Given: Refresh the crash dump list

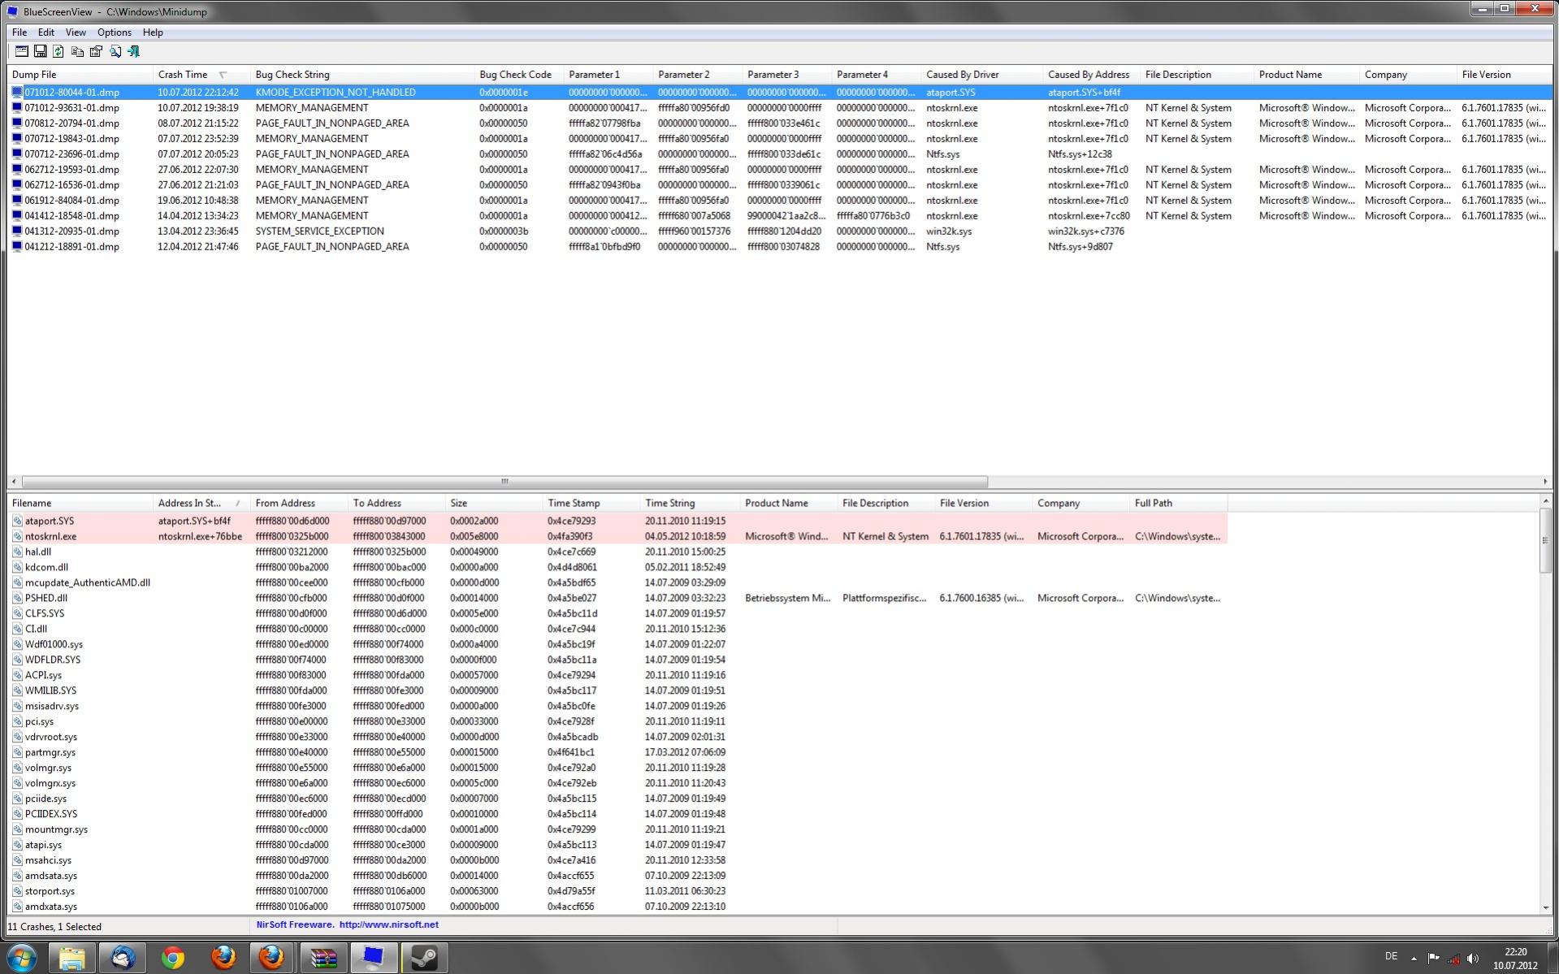Looking at the screenshot, I should 58,51.
